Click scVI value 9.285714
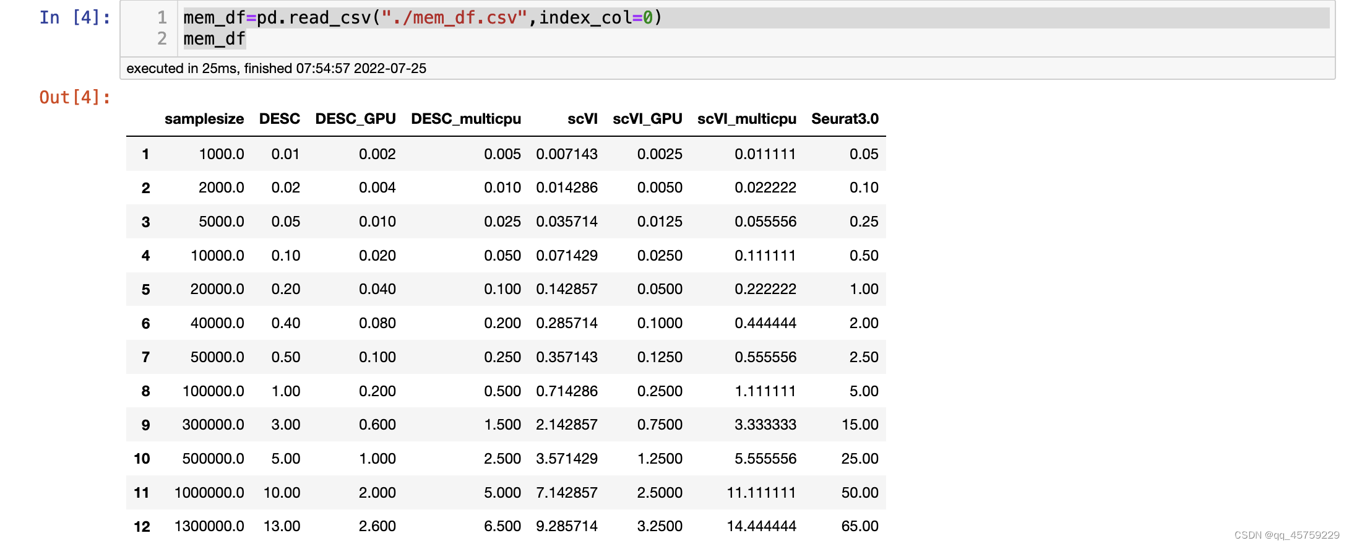 [x=567, y=526]
